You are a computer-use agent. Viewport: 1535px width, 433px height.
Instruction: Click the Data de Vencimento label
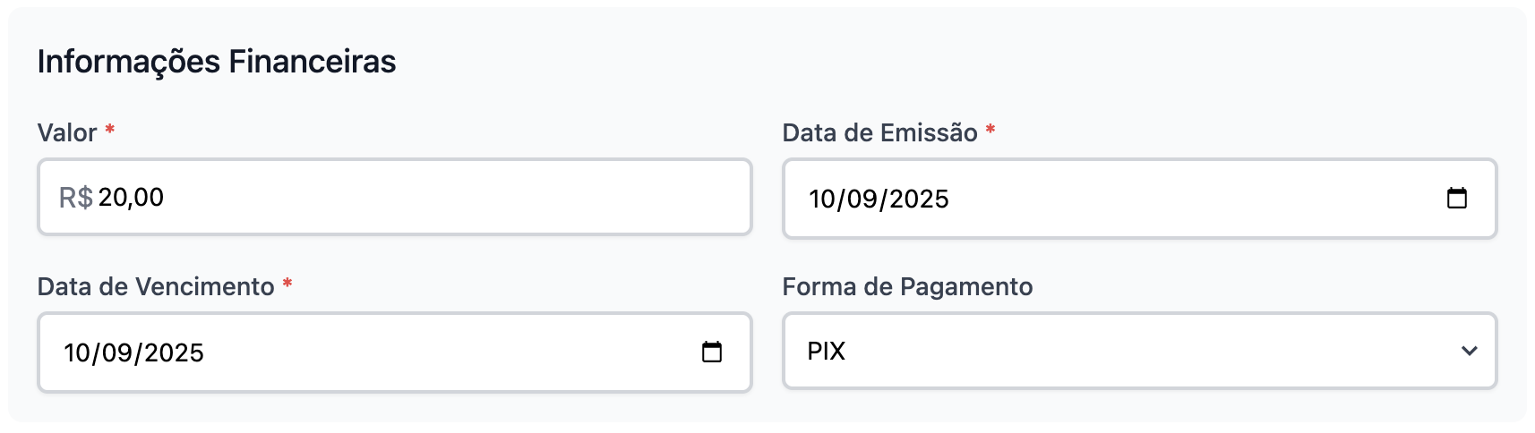point(156,287)
